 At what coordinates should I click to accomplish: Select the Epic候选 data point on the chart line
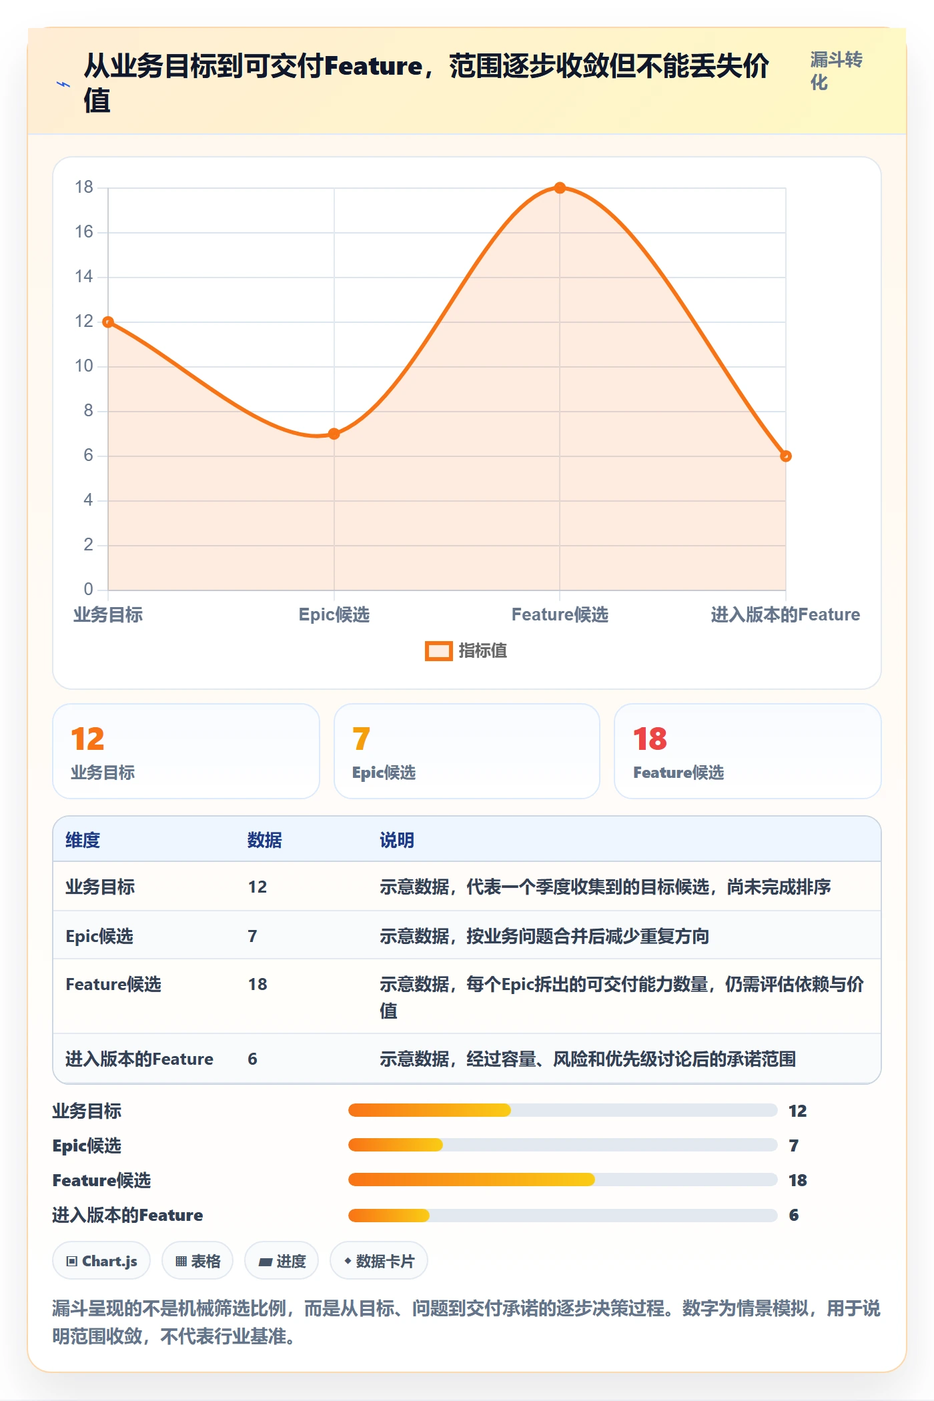click(334, 434)
